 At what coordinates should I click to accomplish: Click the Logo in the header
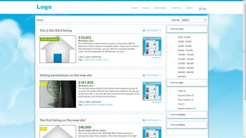coord(44,7)
